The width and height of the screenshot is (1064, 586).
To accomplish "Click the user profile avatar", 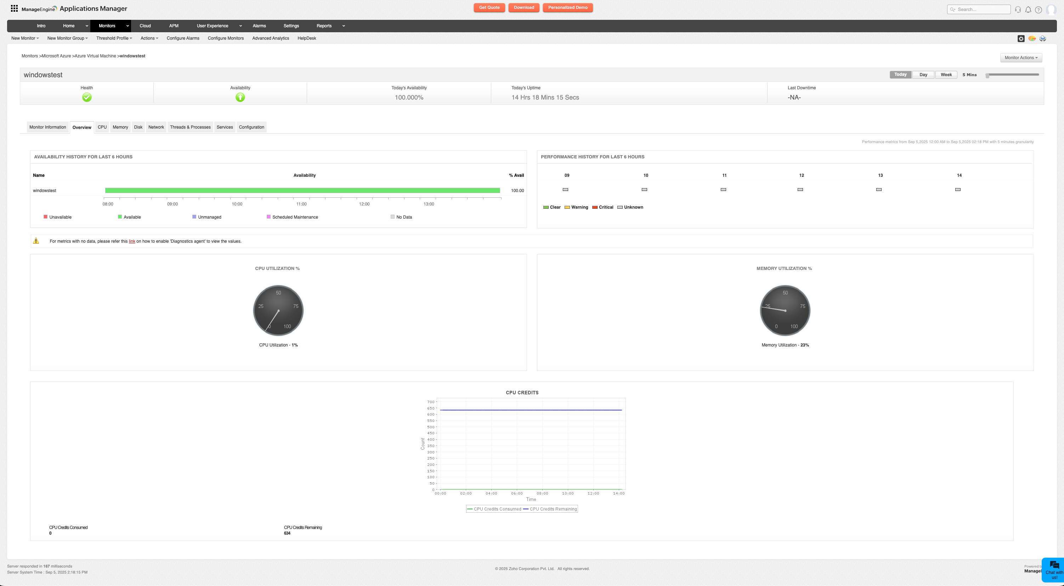I will 1051,9.
